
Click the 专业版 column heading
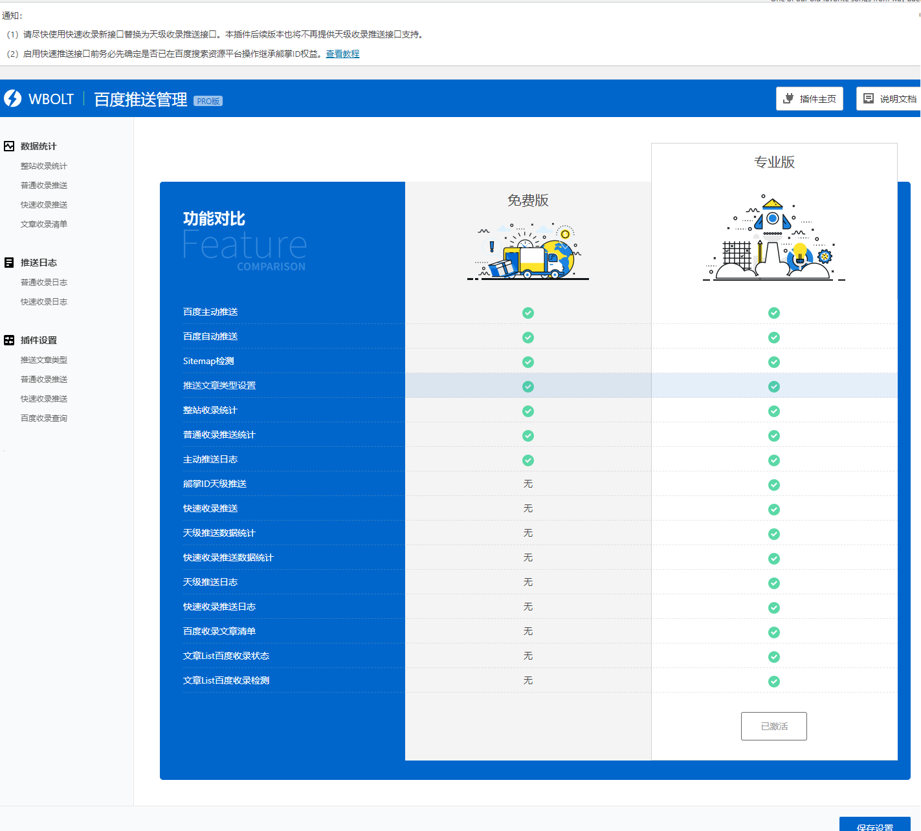(774, 162)
